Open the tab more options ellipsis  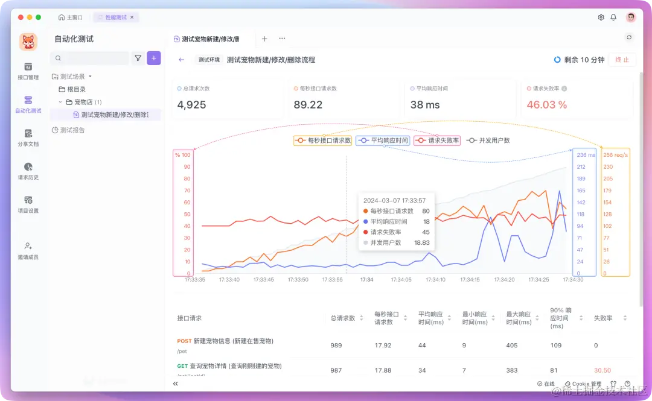point(282,39)
